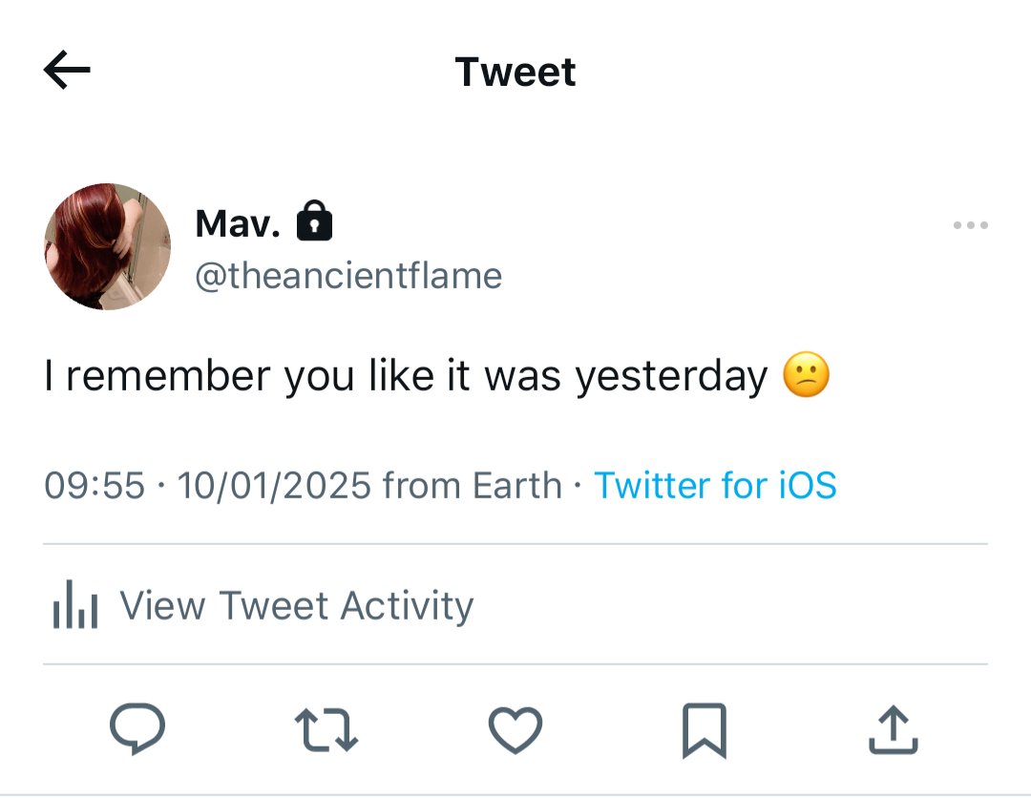
Task: Tap the confused face emoji
Action: tap(806, 375)
